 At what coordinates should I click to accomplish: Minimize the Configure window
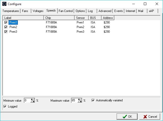(134, 4)
